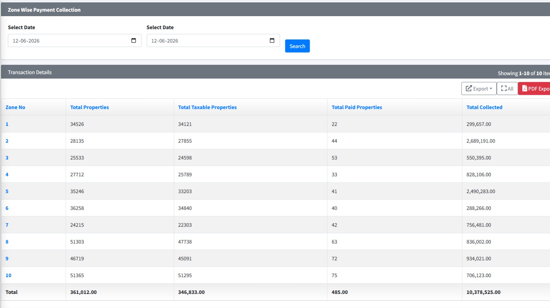Focus the second Select Date input
Viewport: 550px width, 308px height.
(x=213, y=41)
